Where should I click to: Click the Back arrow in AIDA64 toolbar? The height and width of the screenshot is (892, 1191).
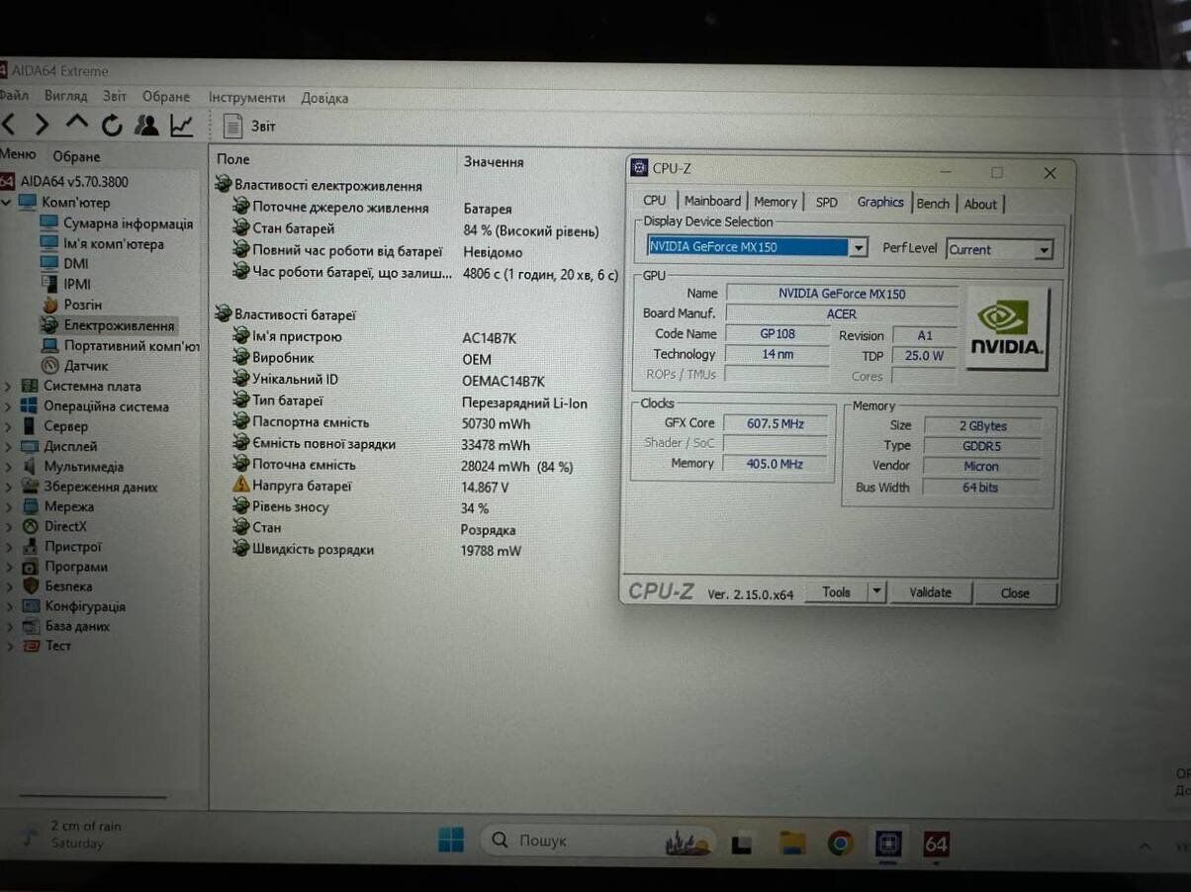tap(7, 125)
